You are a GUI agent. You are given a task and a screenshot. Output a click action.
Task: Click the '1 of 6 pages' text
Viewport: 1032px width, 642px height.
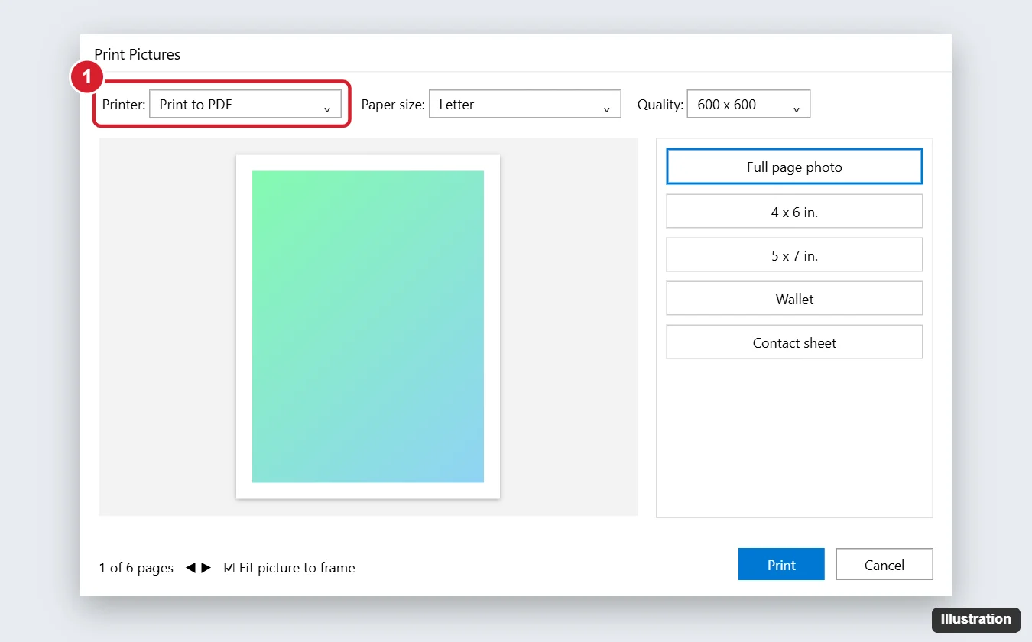pyautogui.click(x=136, y=568)
